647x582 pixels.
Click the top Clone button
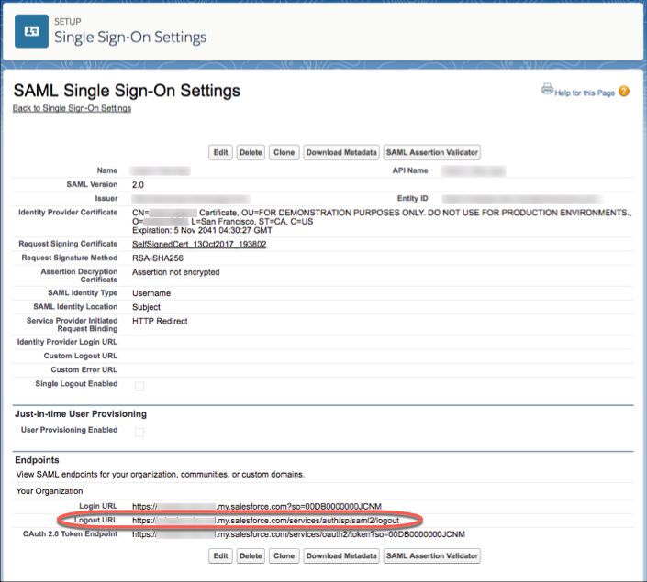click(284, 152)
